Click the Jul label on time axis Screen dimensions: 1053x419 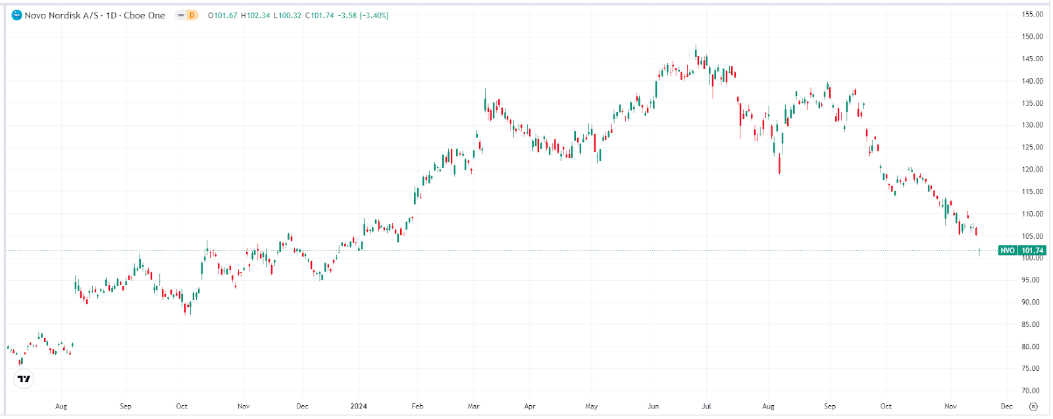point(706,407)
